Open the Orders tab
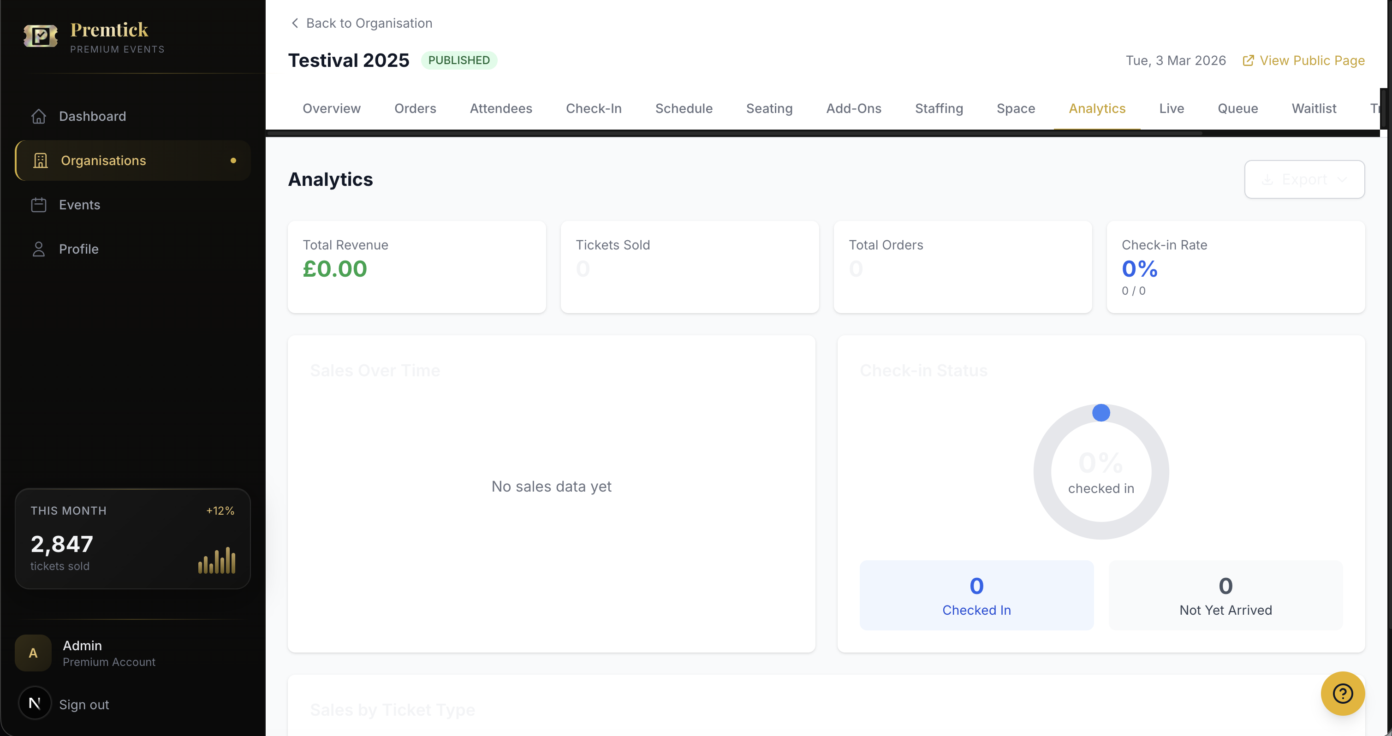 [415, 108]
